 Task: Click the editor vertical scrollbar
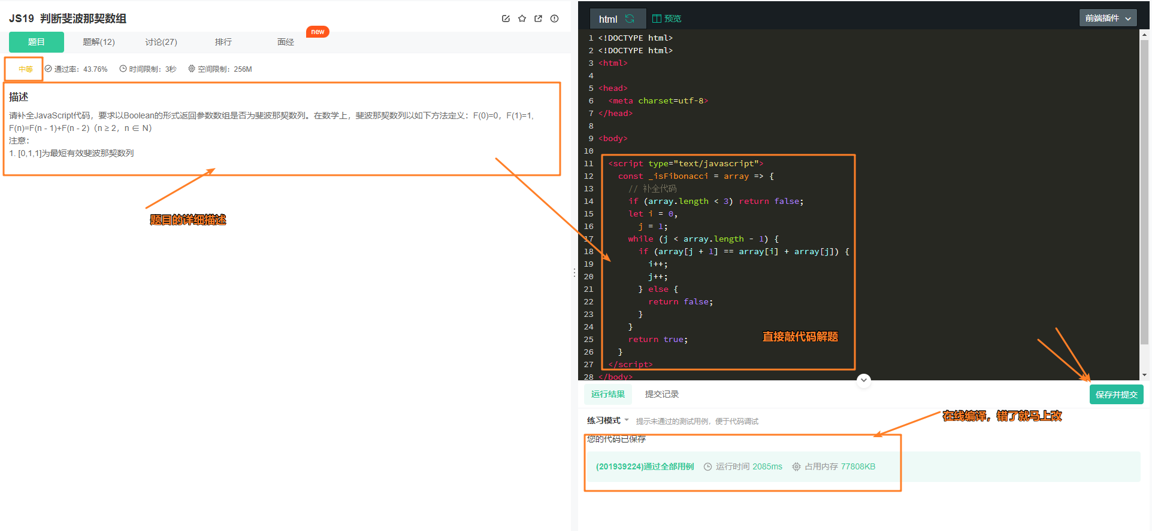point(1144,191)
